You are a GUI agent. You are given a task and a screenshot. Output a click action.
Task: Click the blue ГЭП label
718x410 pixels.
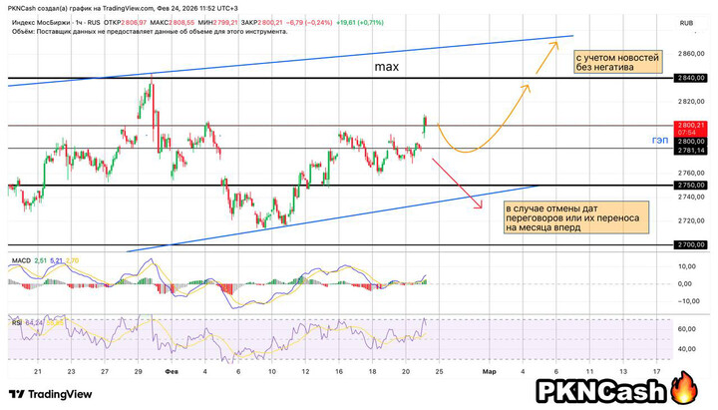pyautogui.click(x=659, y=142)
